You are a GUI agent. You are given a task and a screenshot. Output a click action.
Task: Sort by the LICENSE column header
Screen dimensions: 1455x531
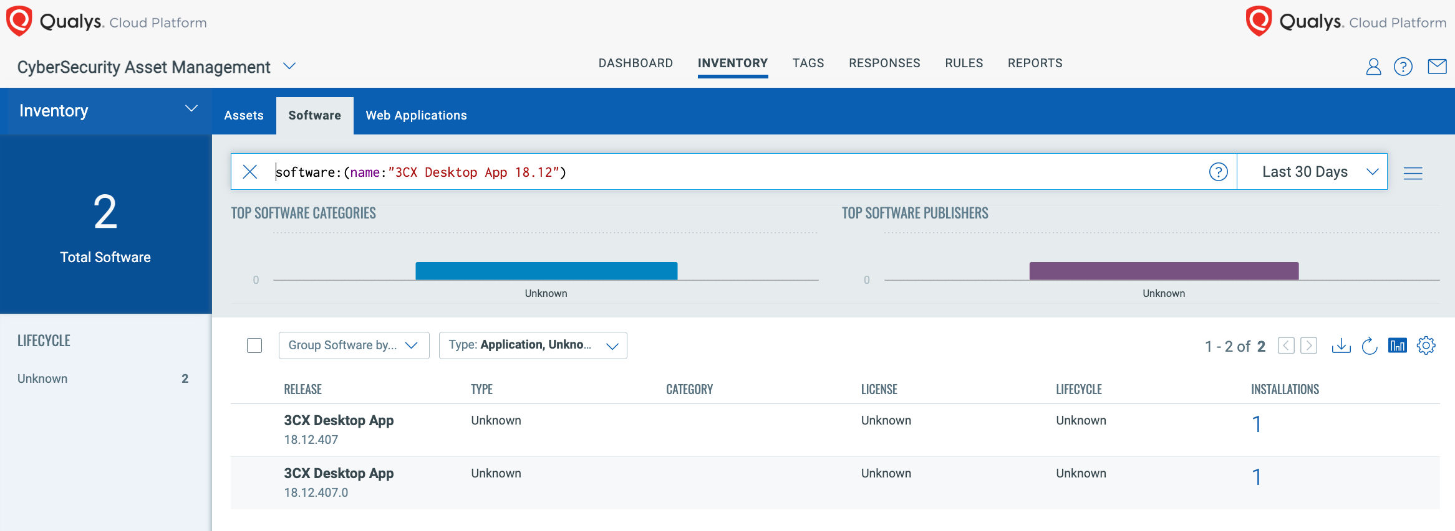point(879,389)
